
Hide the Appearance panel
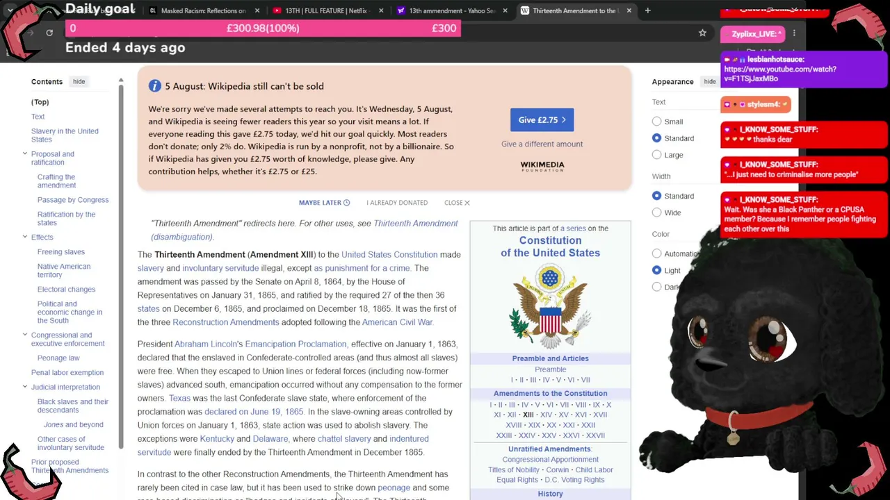coord(709,82)
